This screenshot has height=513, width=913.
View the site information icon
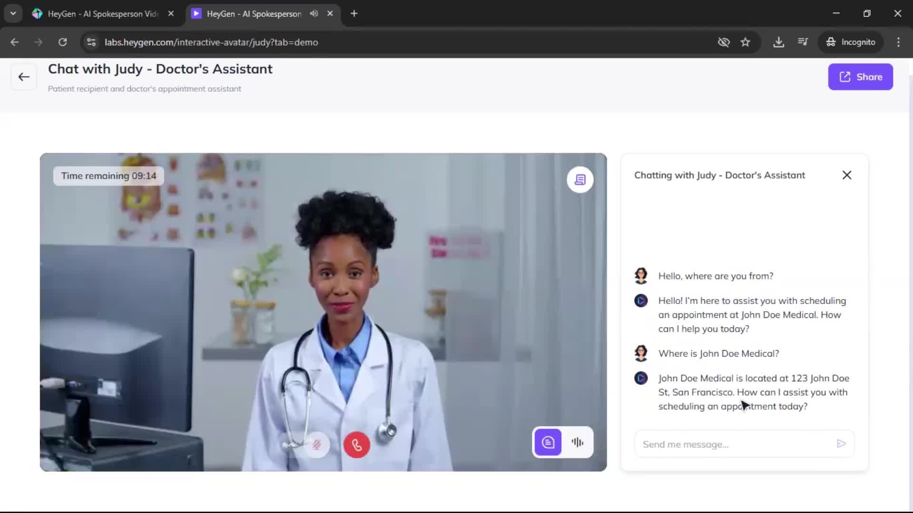[x=91, y=42]
